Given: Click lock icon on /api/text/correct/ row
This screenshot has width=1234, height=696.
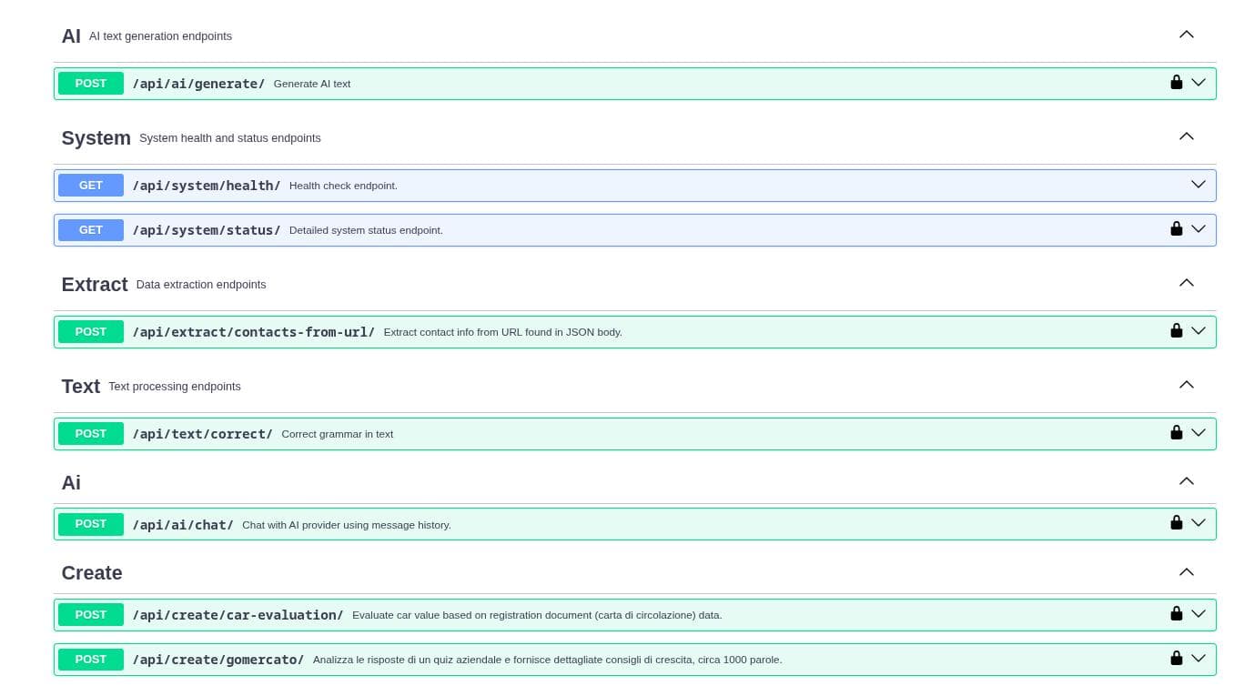Looking at the screenshot, I should tap(1176, 433).
